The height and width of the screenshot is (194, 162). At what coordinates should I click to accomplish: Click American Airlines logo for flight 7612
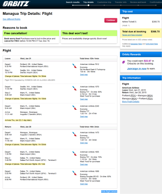[x=75, y=66]
